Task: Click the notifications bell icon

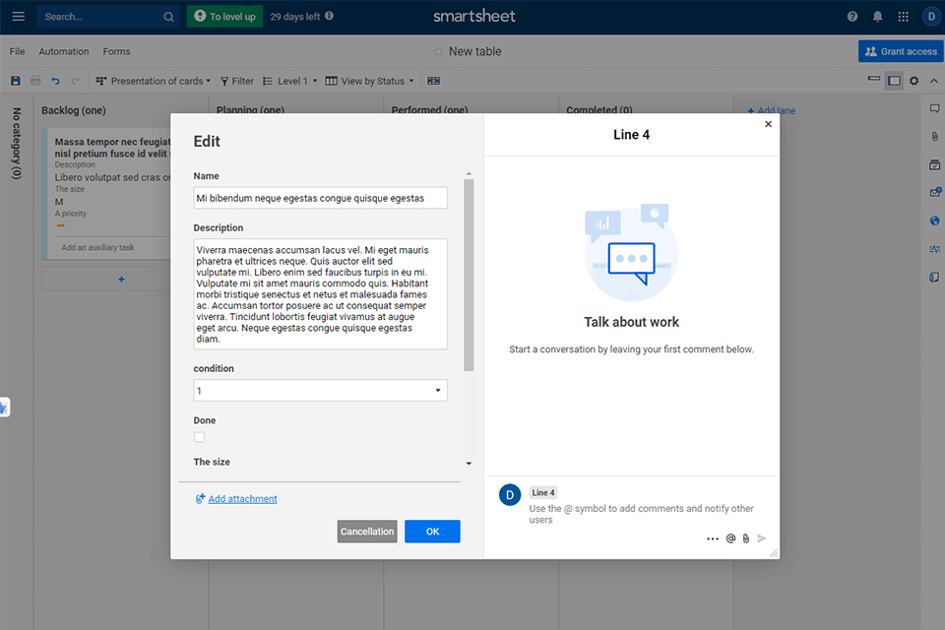Action: pos(877,17)
